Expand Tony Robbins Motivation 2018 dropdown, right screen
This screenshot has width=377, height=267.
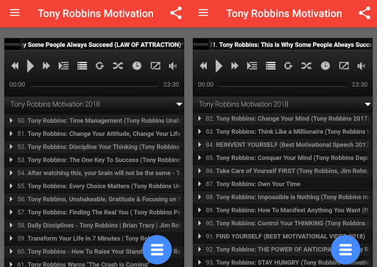coord(283,104)
